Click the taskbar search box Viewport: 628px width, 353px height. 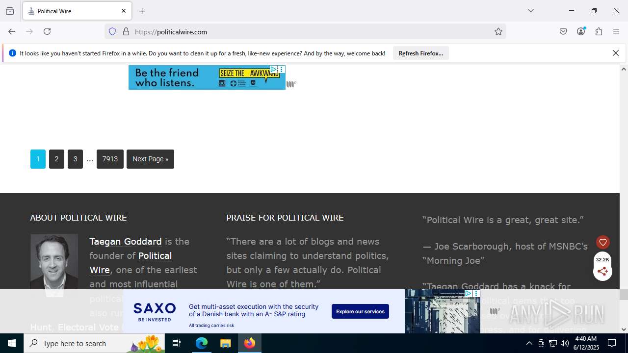tap(94, 343)
